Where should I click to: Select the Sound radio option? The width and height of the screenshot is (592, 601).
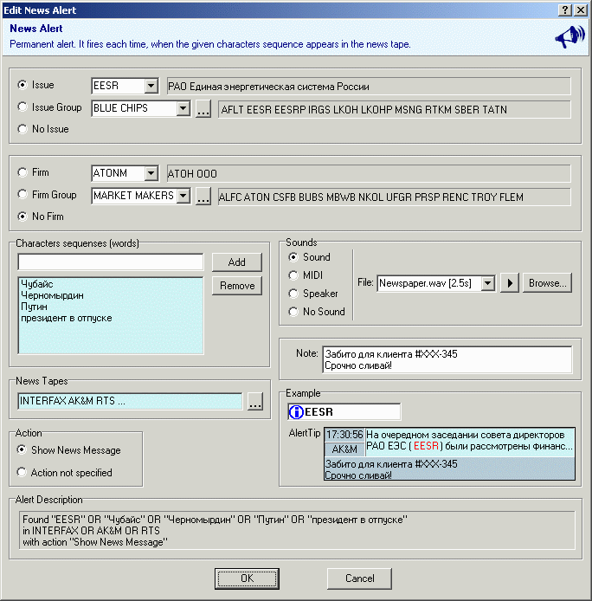point(293,257)
